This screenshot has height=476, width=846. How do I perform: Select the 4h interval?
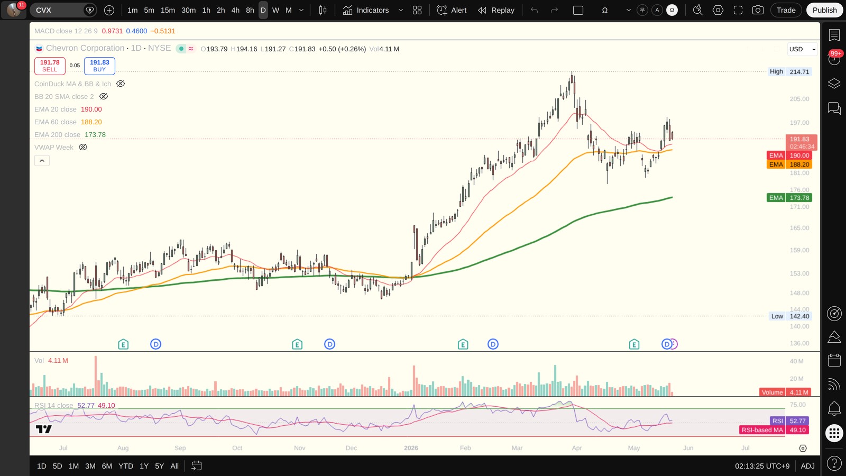tap(235, 10)
